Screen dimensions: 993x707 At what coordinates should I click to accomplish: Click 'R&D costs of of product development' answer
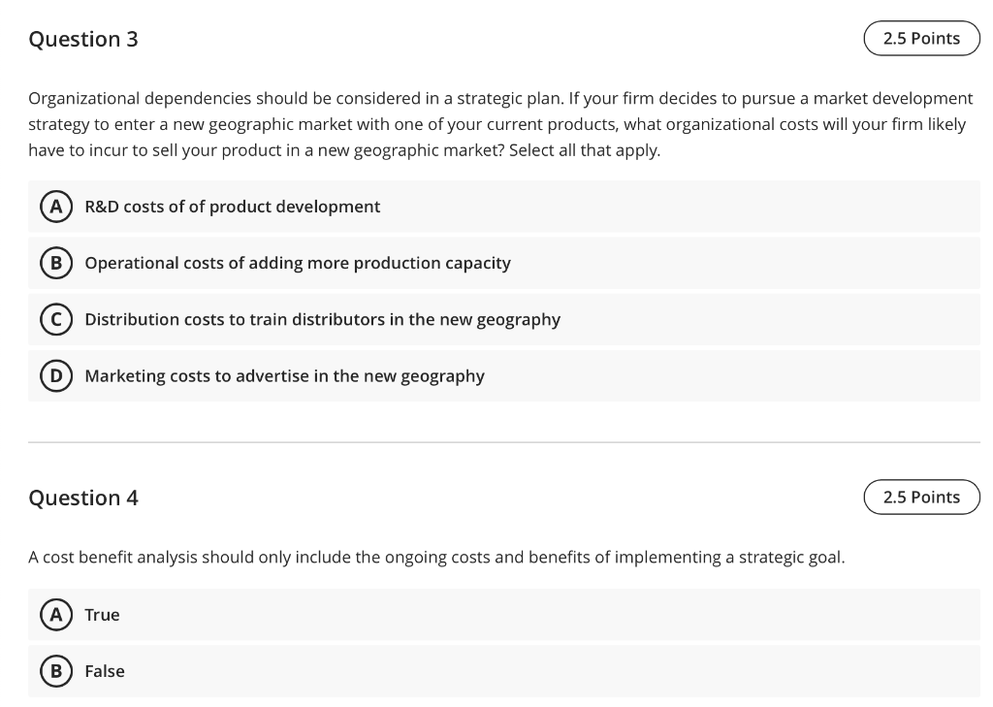coord(233,207)
